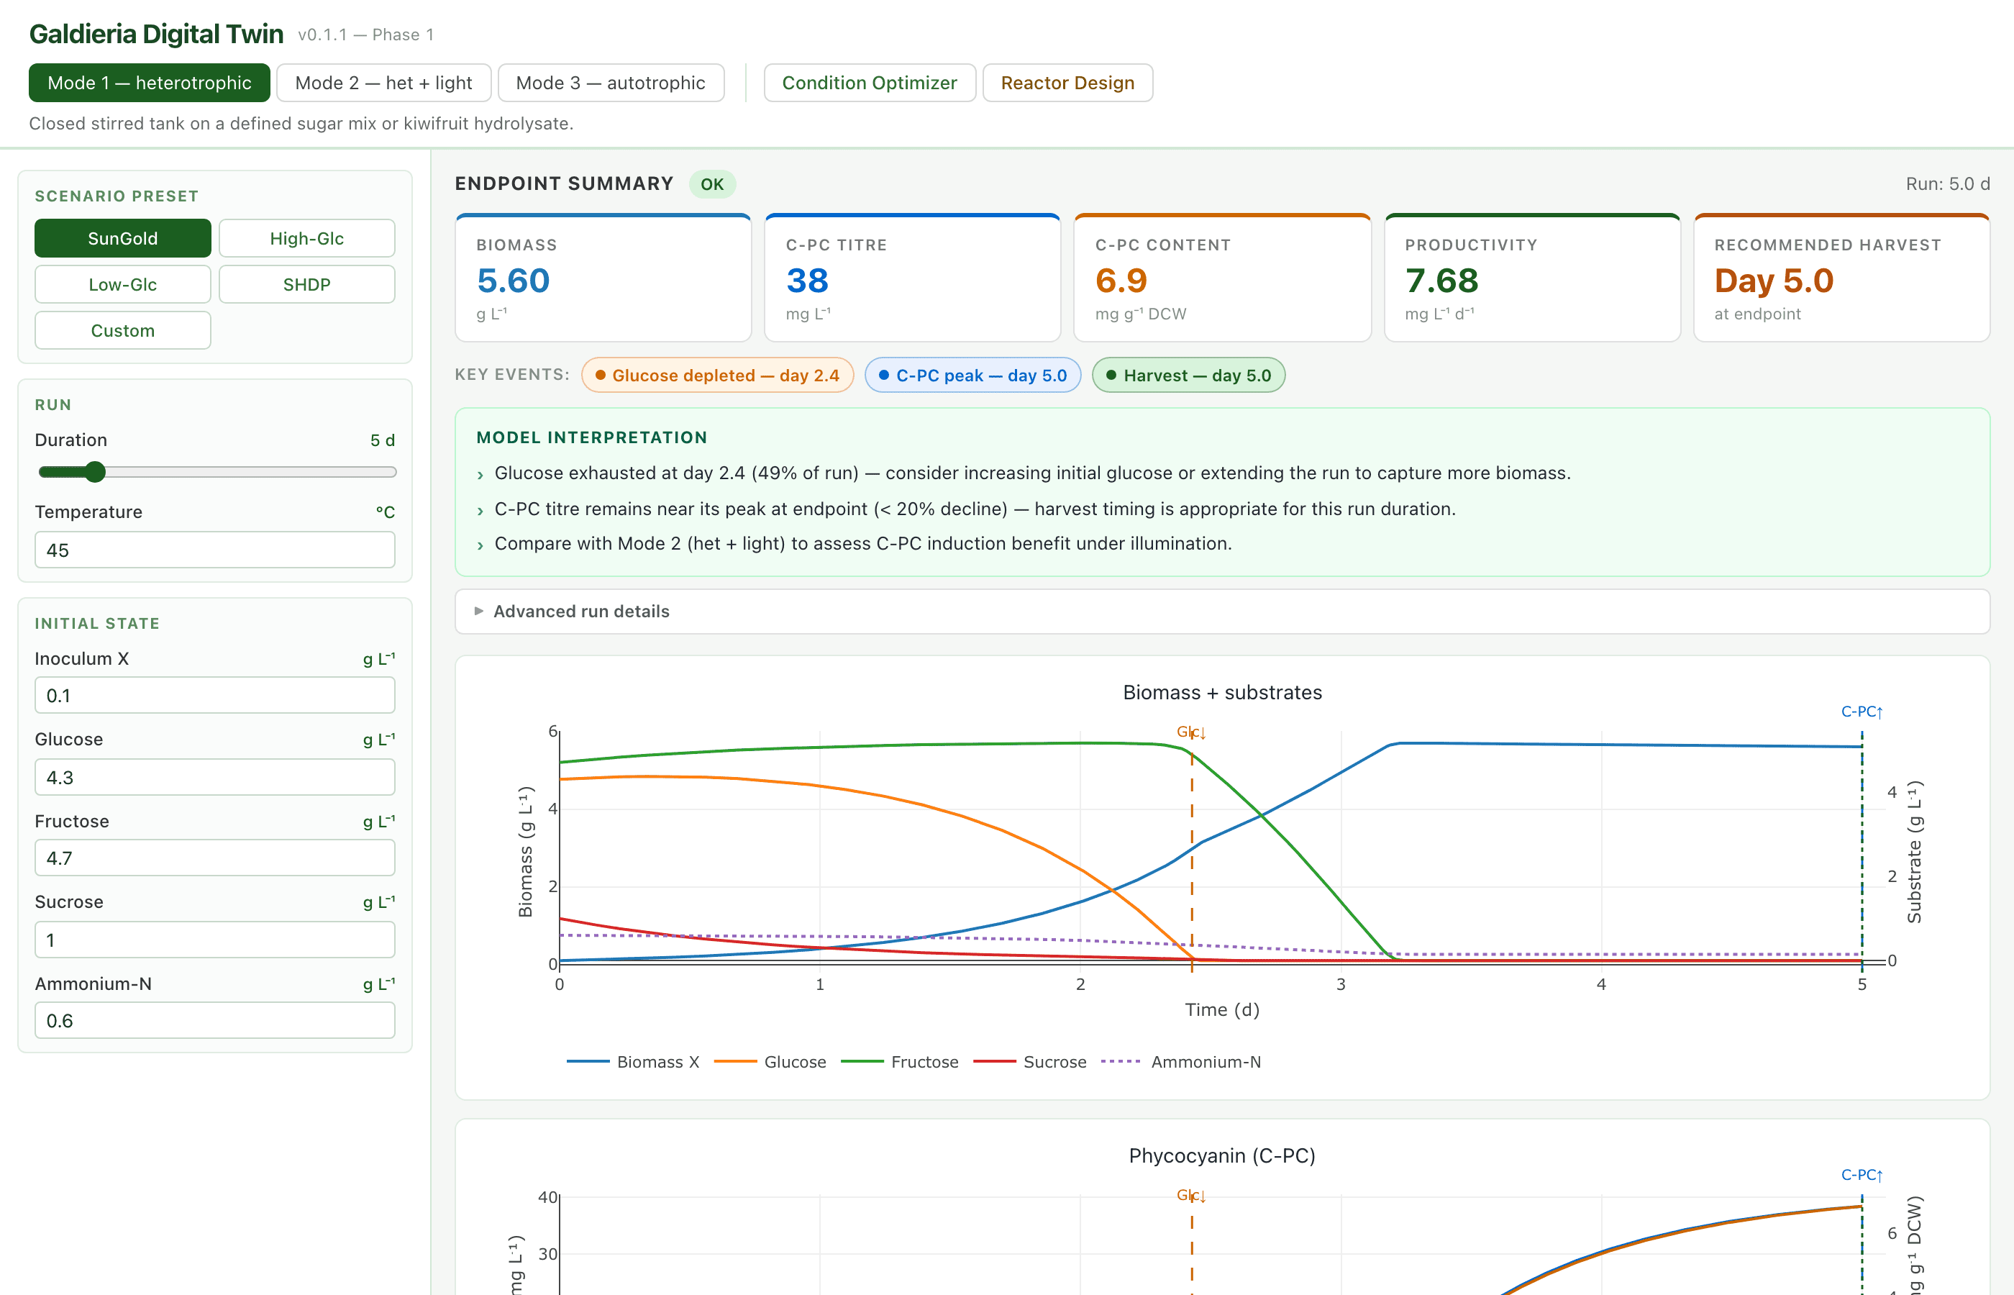The height and width of the screenshot is (1295, 2014).
Task: Select the Low-Glc scenario preset
Action: click(123, 284)
